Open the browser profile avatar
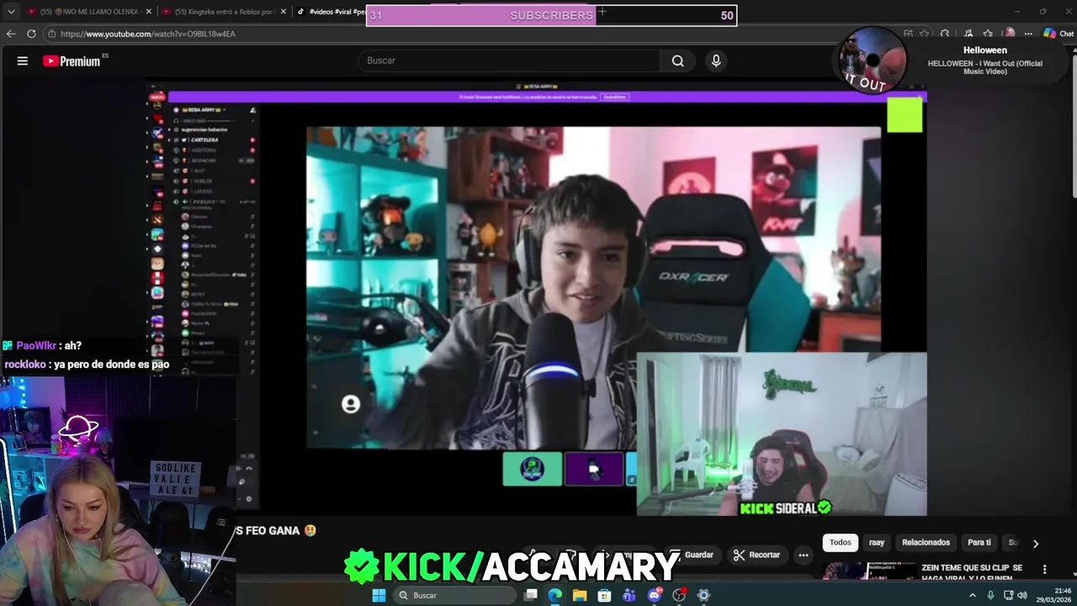Image resolution: width=1077 pixels, height=606 pixels. pos(1009,34)
